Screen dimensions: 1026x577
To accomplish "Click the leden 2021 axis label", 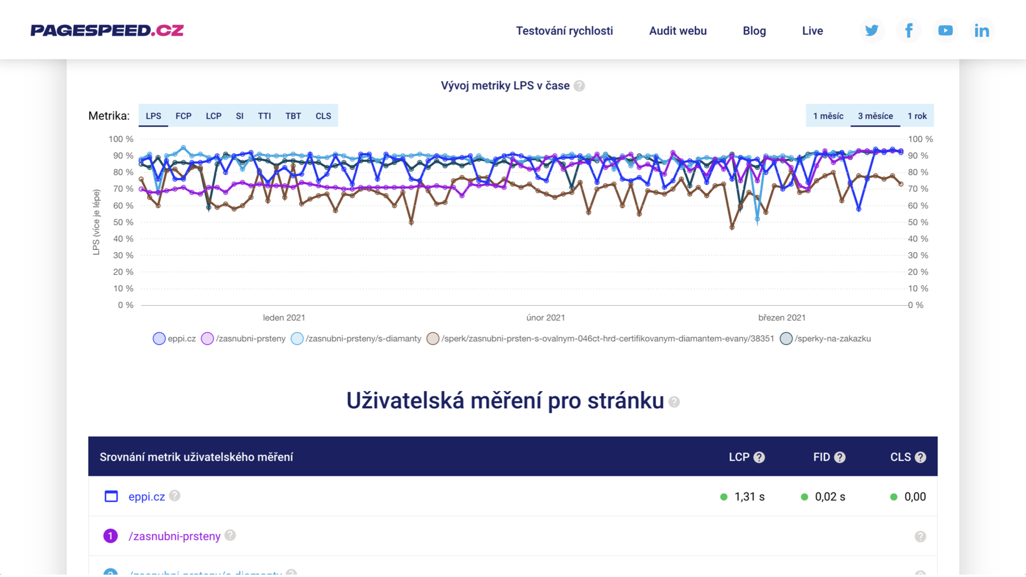I will pyautogui.click(x=284, y=318).
